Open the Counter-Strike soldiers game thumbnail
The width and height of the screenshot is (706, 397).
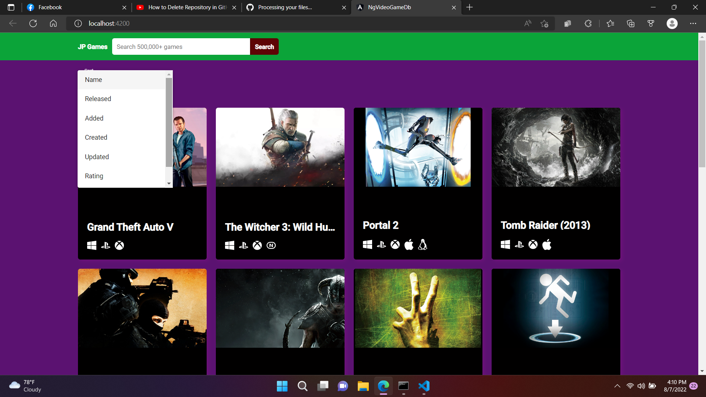pos(142,308)
